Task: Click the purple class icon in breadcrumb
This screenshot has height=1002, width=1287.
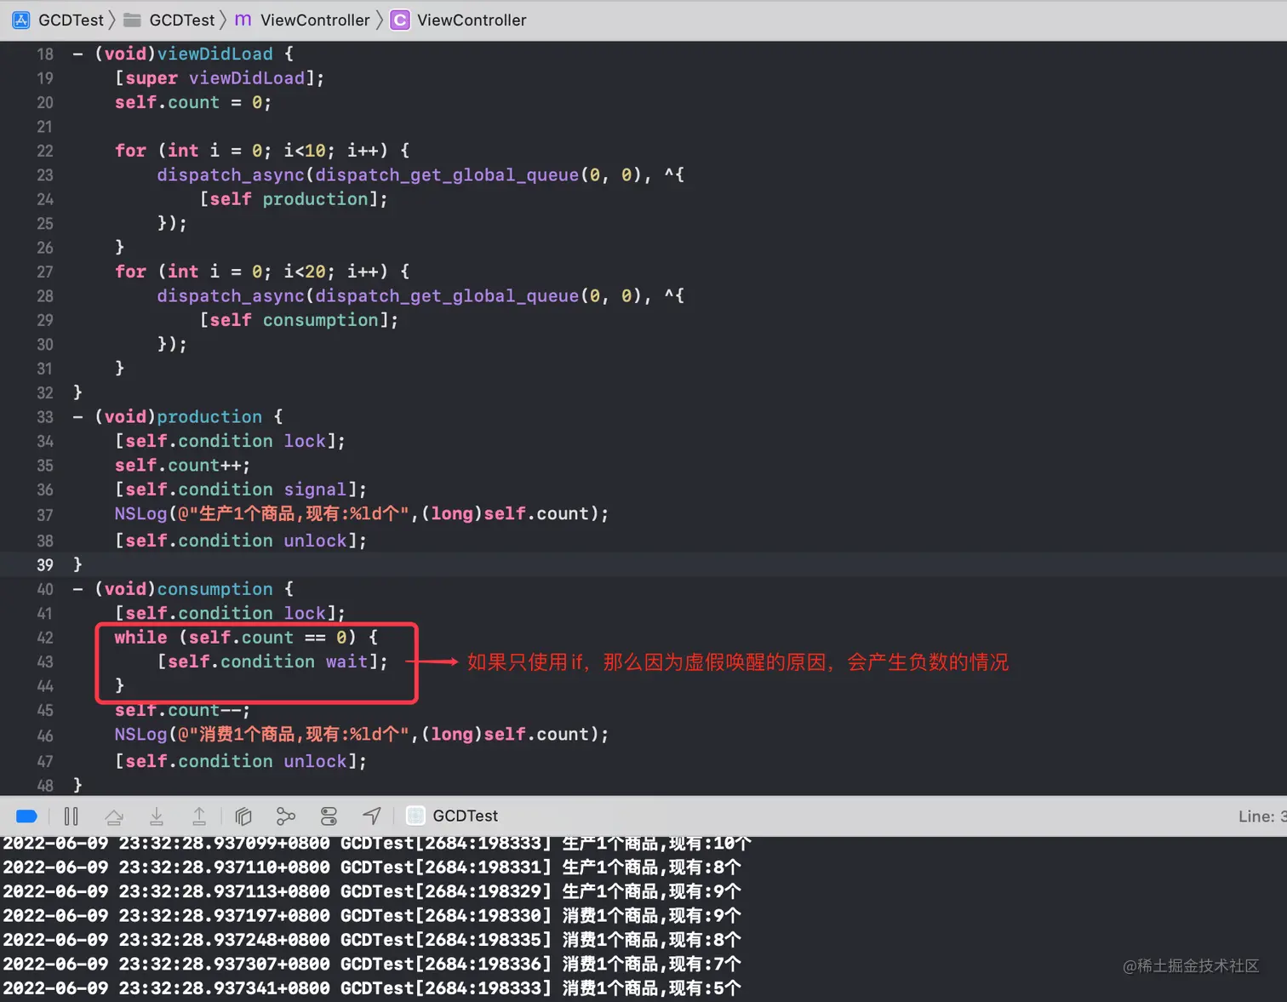Action: tap(399, 20)
